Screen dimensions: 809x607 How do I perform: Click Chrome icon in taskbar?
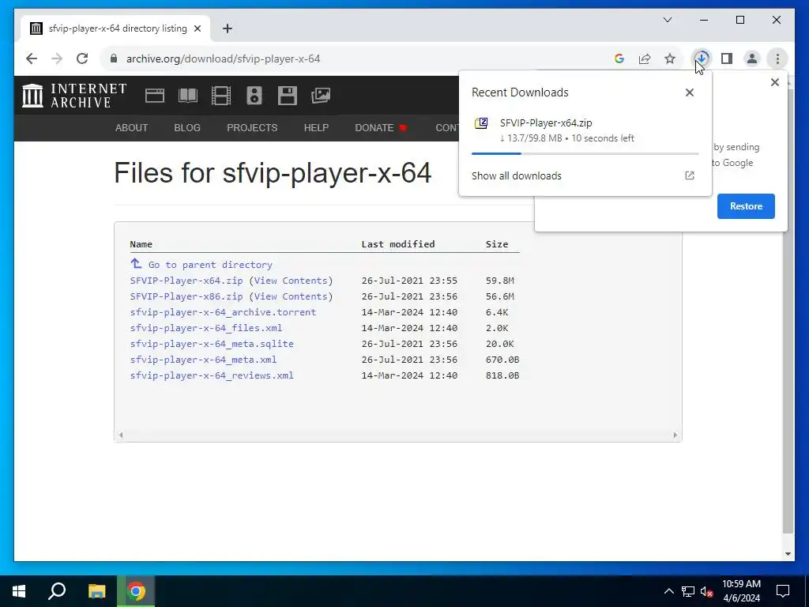(136, 591)
